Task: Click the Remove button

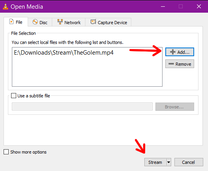Action: (180, 64)
